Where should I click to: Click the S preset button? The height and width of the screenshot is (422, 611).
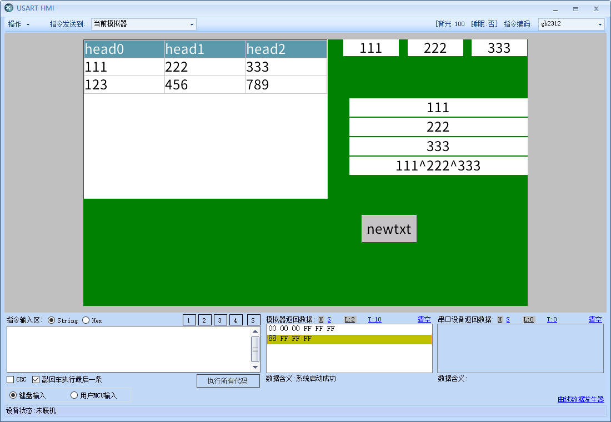coord(253,320)
